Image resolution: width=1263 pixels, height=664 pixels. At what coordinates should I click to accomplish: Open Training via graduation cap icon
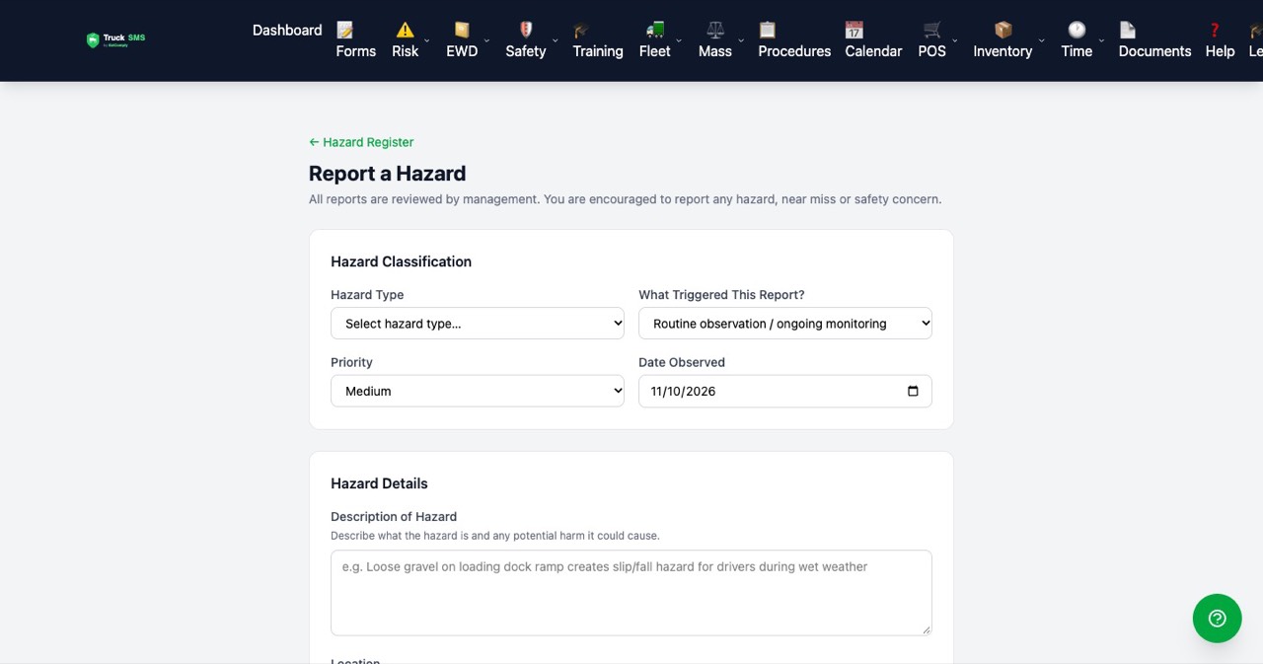[581, 30]
